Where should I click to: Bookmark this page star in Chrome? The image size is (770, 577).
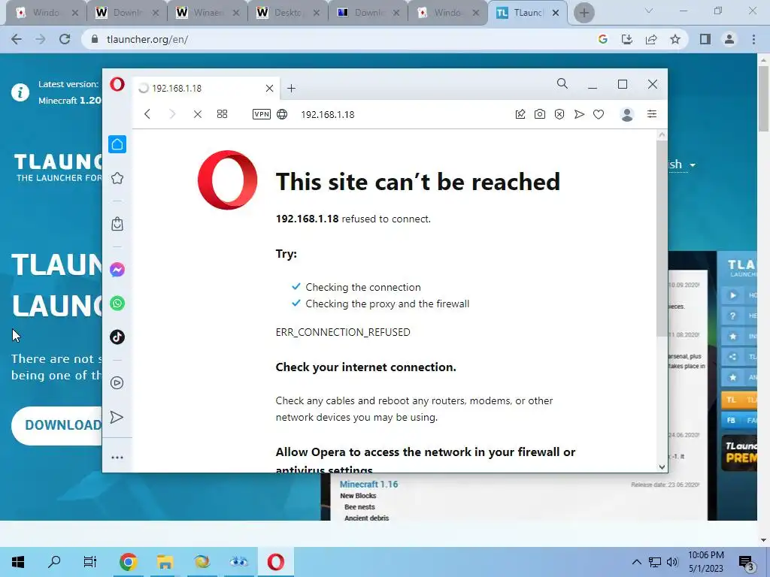pos(675,39)
